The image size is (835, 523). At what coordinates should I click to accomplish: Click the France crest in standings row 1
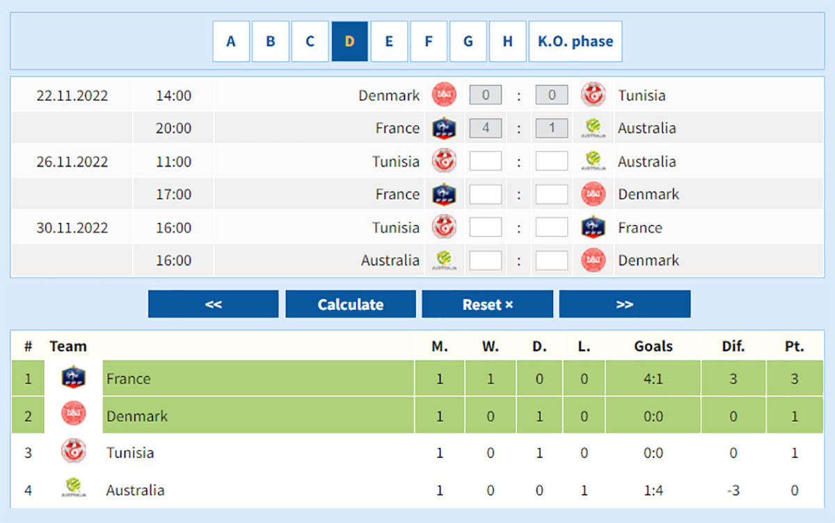[75, 379]
